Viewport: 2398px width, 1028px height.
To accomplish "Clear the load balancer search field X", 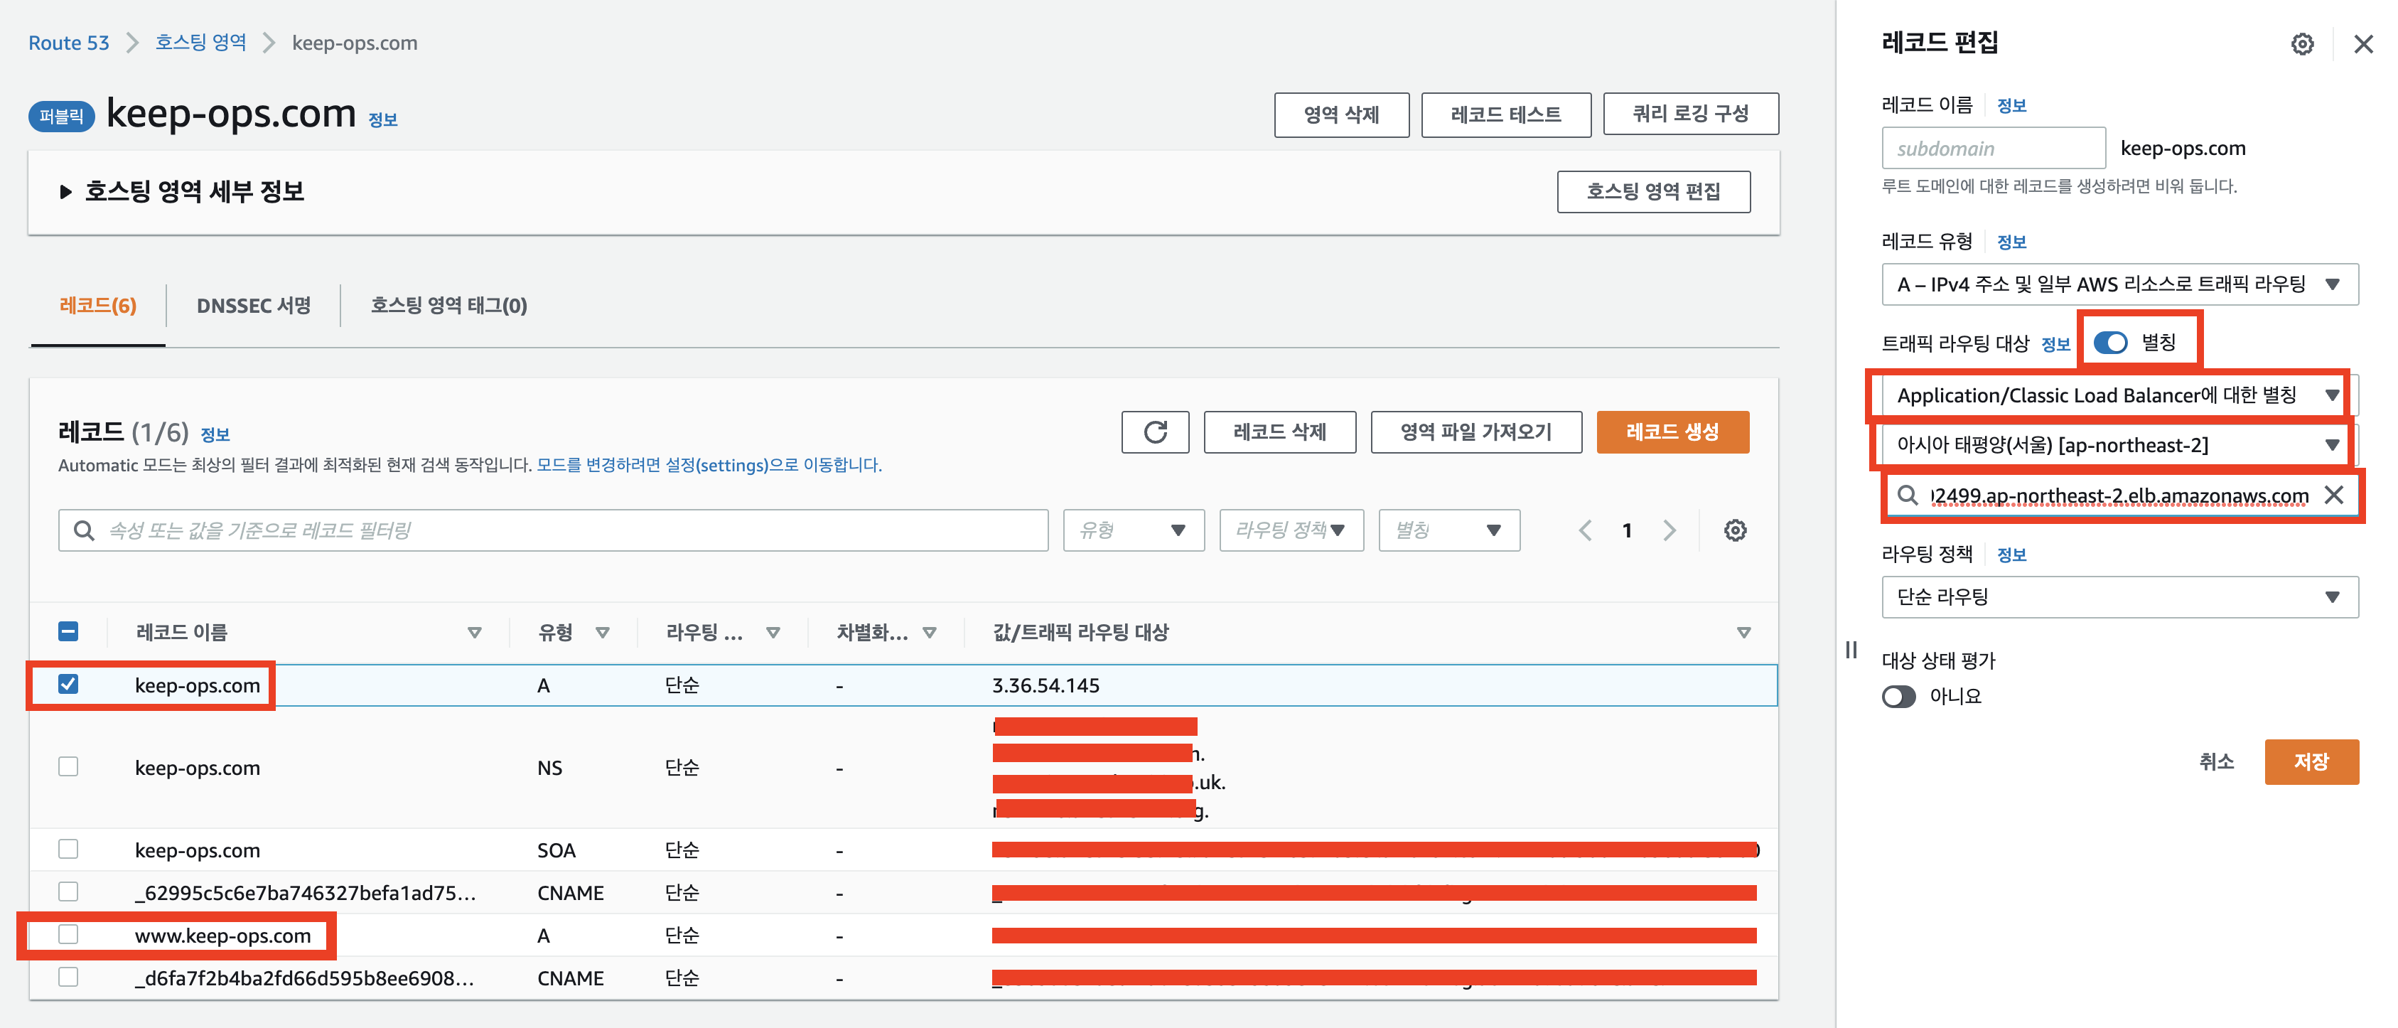I will tap(2334, 496).
